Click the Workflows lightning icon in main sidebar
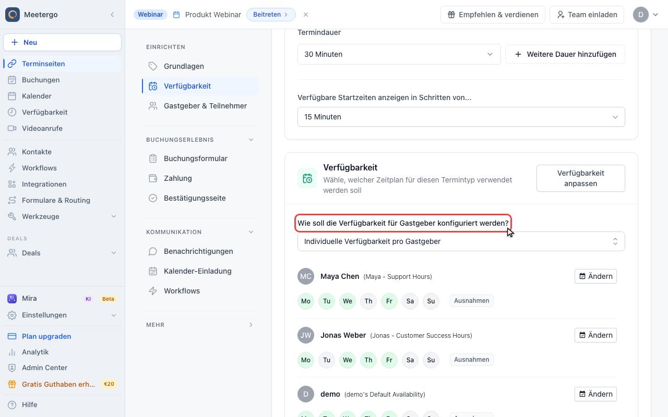The image size is (668, 417). click(12, 168)
